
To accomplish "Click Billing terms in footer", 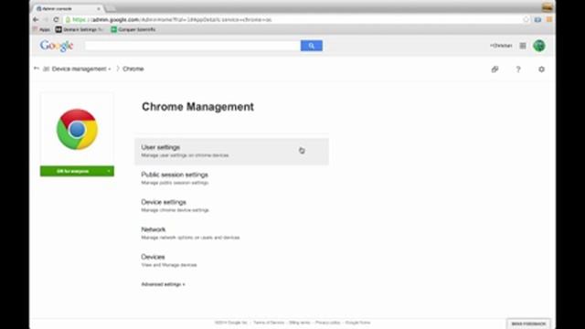I will (x=300, y=323).
